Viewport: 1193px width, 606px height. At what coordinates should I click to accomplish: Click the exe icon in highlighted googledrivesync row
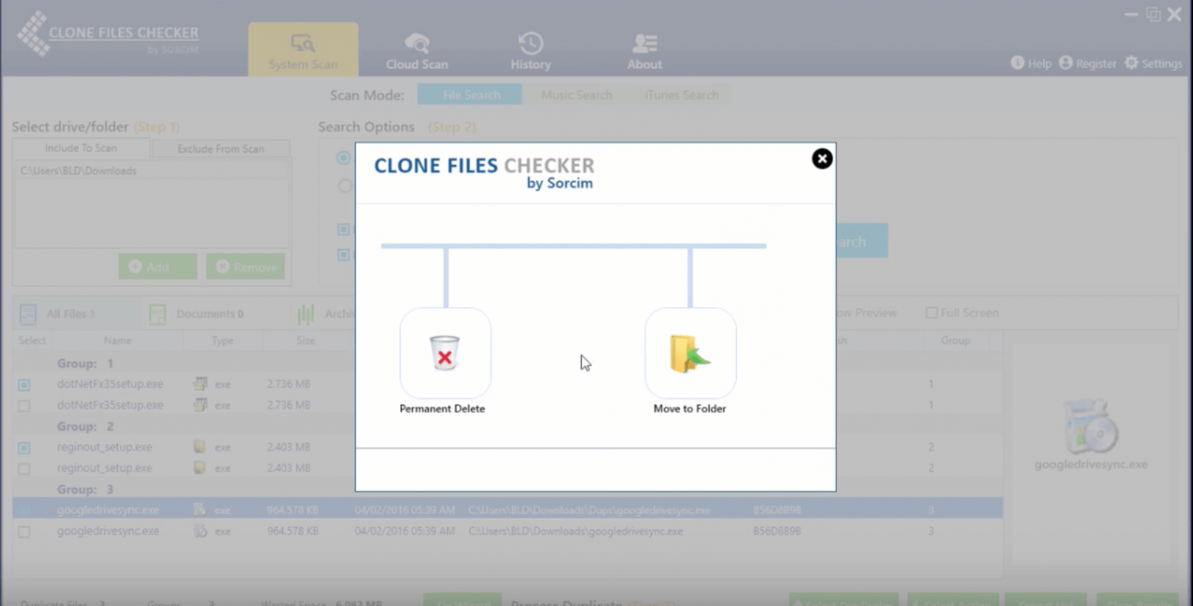[x=200, y=510]
